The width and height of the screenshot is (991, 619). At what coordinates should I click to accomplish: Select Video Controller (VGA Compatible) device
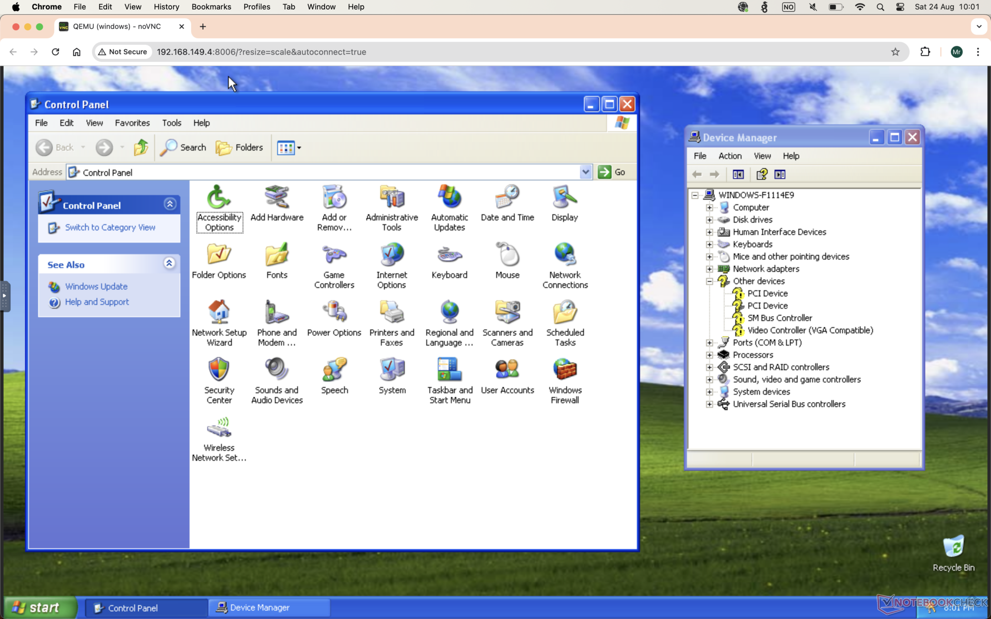tap(810, 330)
